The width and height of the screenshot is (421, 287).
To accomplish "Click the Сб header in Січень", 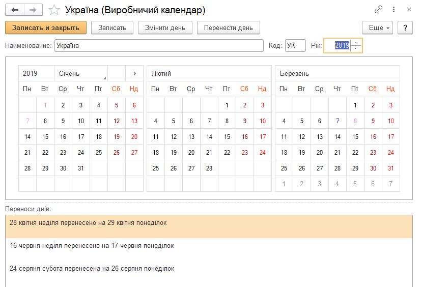I will point(116,89).
